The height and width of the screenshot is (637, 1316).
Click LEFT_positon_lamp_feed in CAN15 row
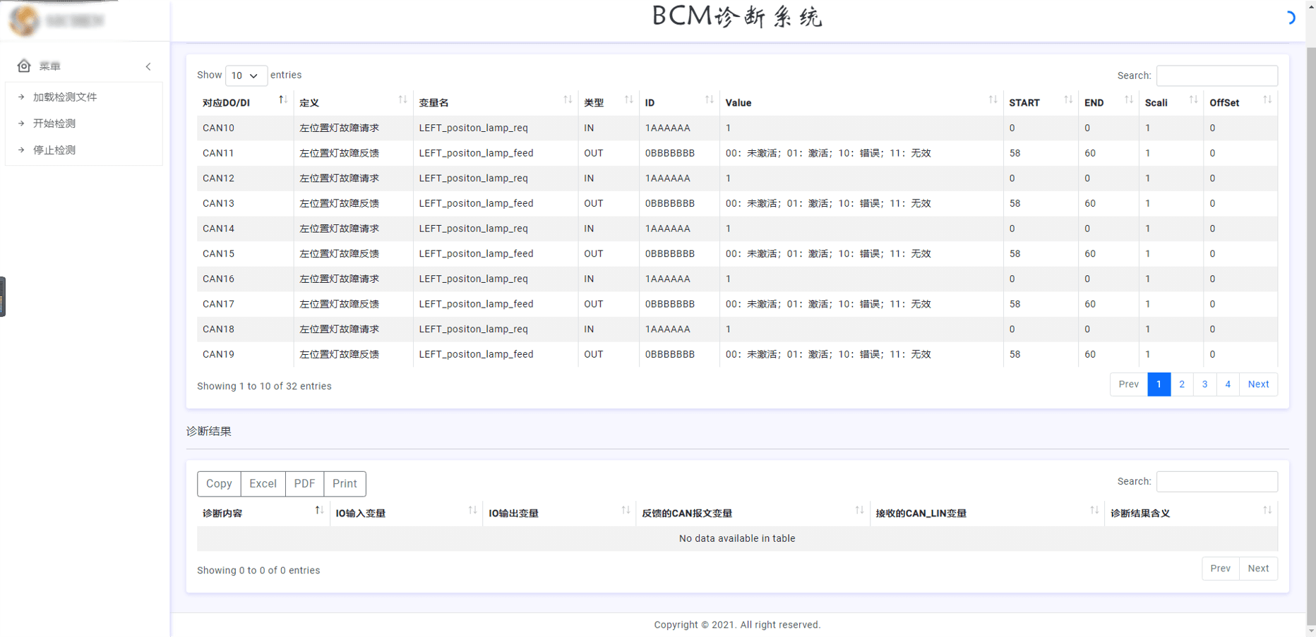[x=476, y=254]
